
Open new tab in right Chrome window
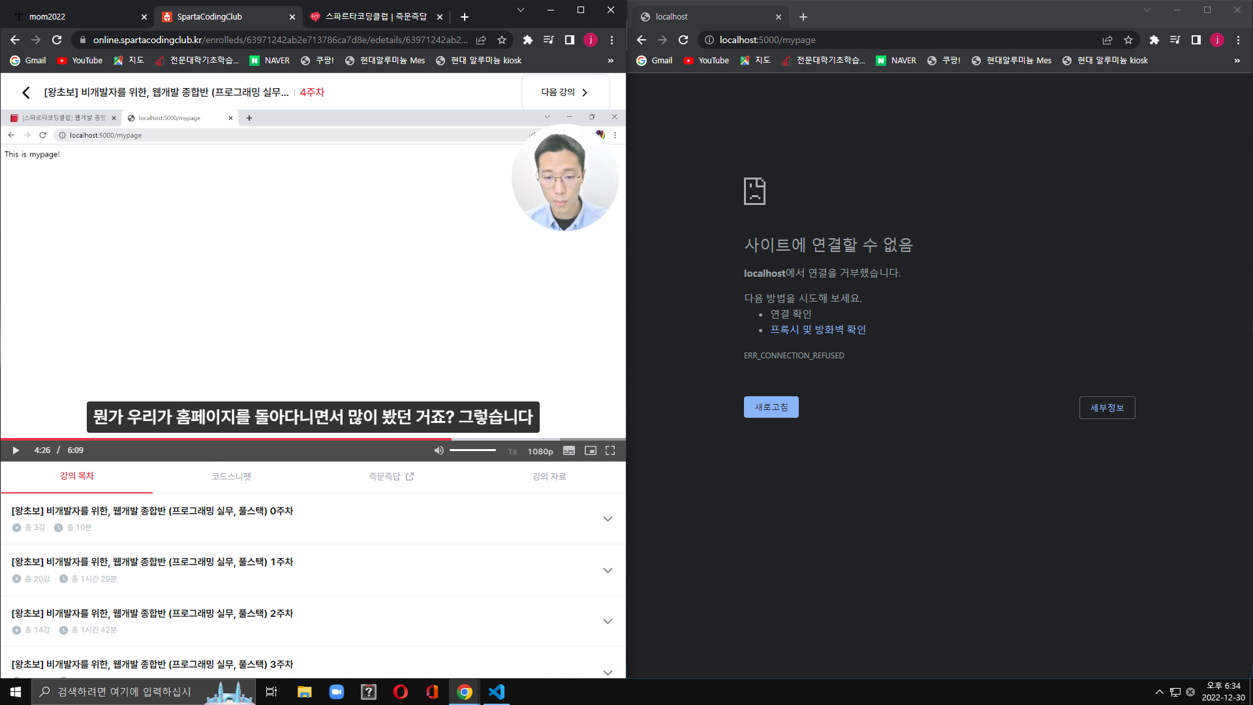803,17
